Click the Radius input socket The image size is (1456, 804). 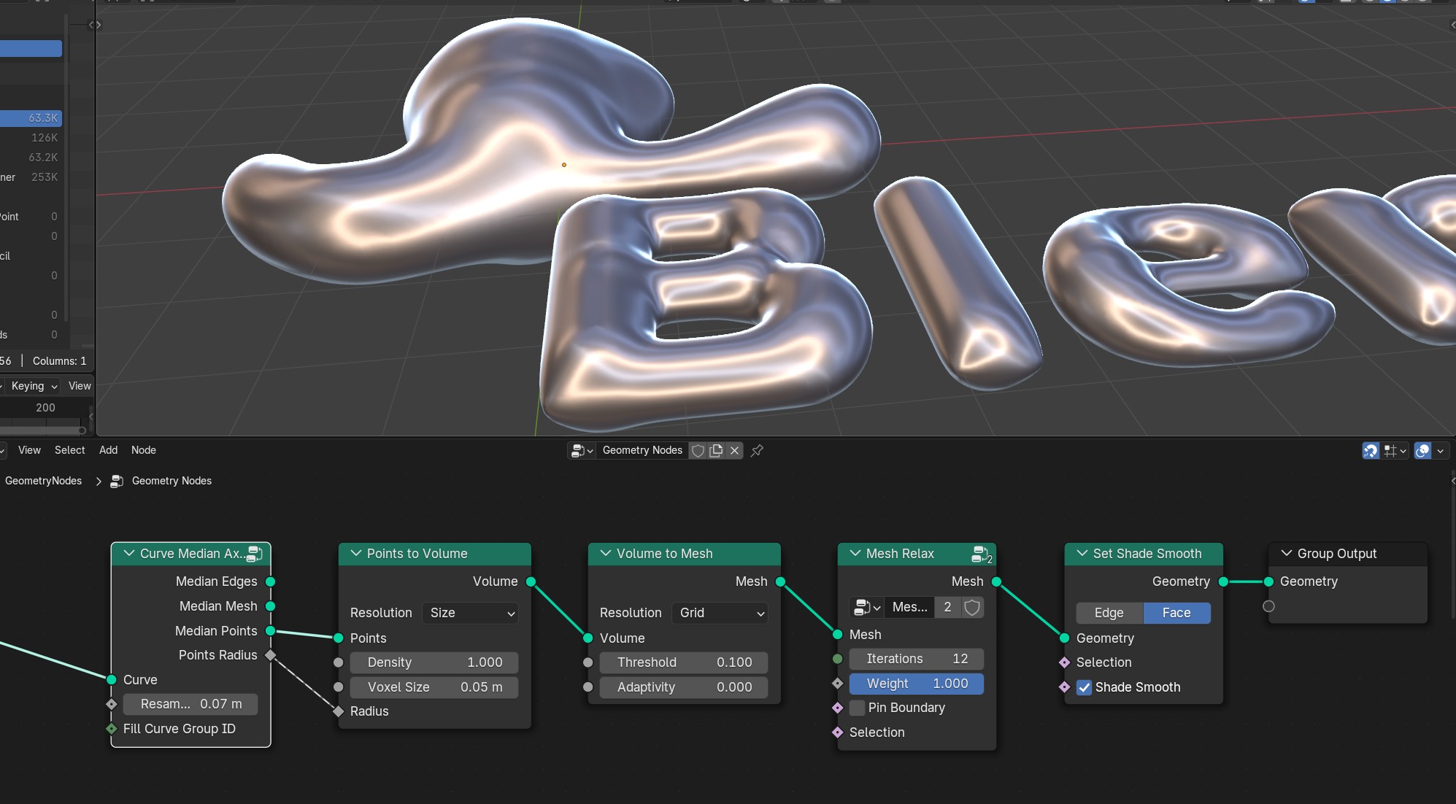click(x=339, y=711)
